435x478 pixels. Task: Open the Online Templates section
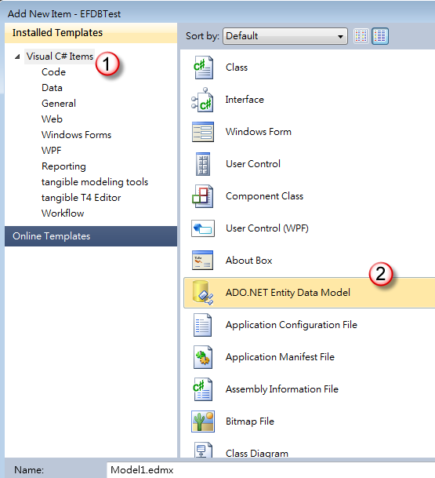pos(91,236)
